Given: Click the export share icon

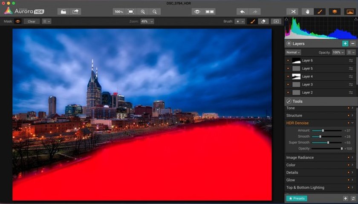Looking at the screenshot, I should (x=75, y=11).
